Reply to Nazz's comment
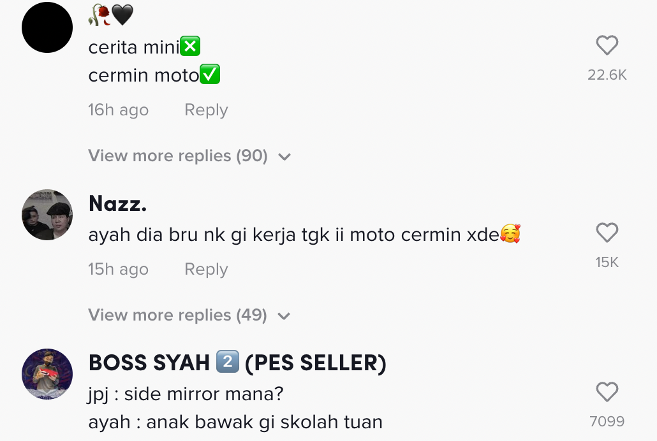This screenshot has width=657, height=441. click(205, 270)
